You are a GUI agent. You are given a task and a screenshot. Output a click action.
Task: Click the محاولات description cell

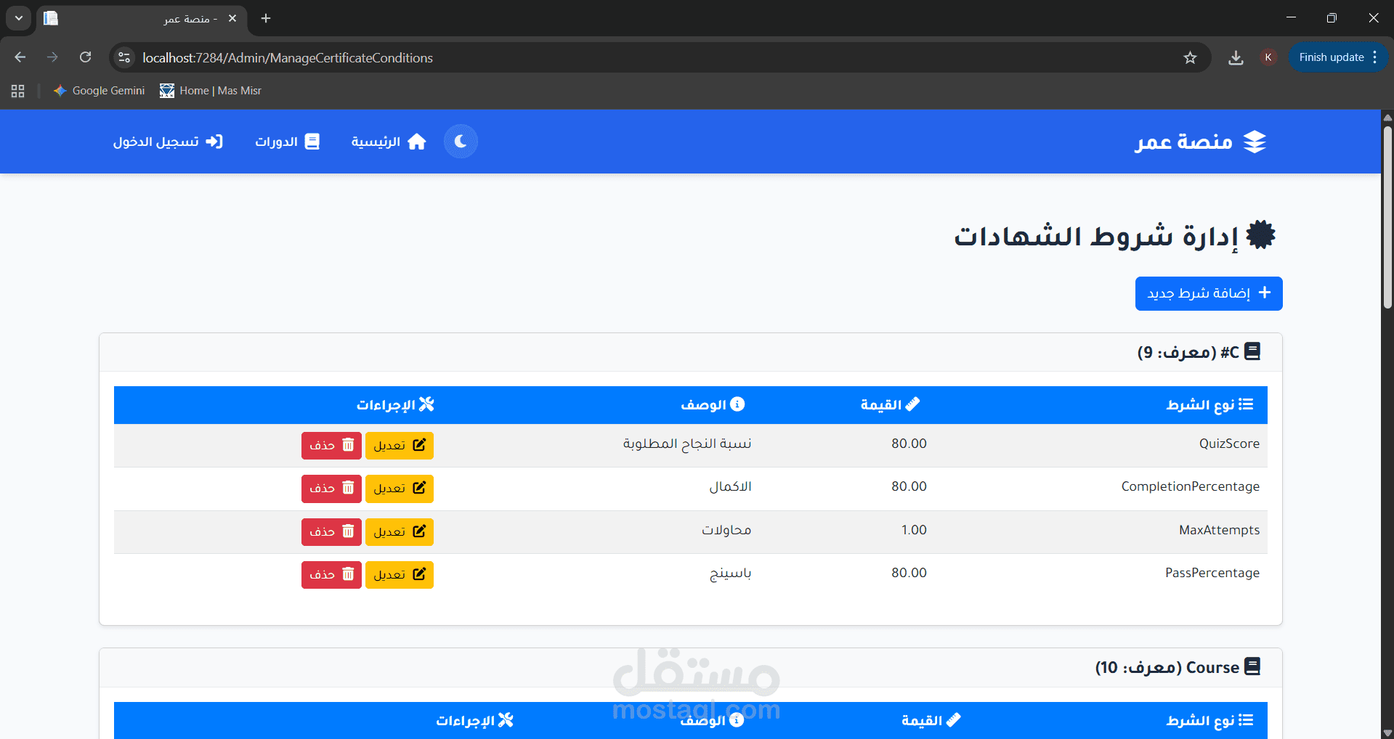point(726,530)
